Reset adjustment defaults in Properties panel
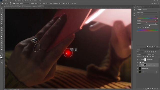The height and width of the screenshot is (90, 160). [x=152, y=47]
